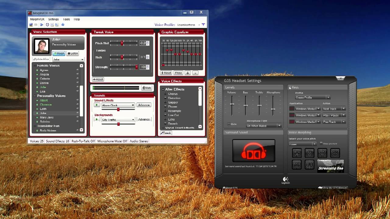The height and width of the screenshot is (219, 390).
Task: Click Reset under Tweak Voice
Action: [98, 79]
